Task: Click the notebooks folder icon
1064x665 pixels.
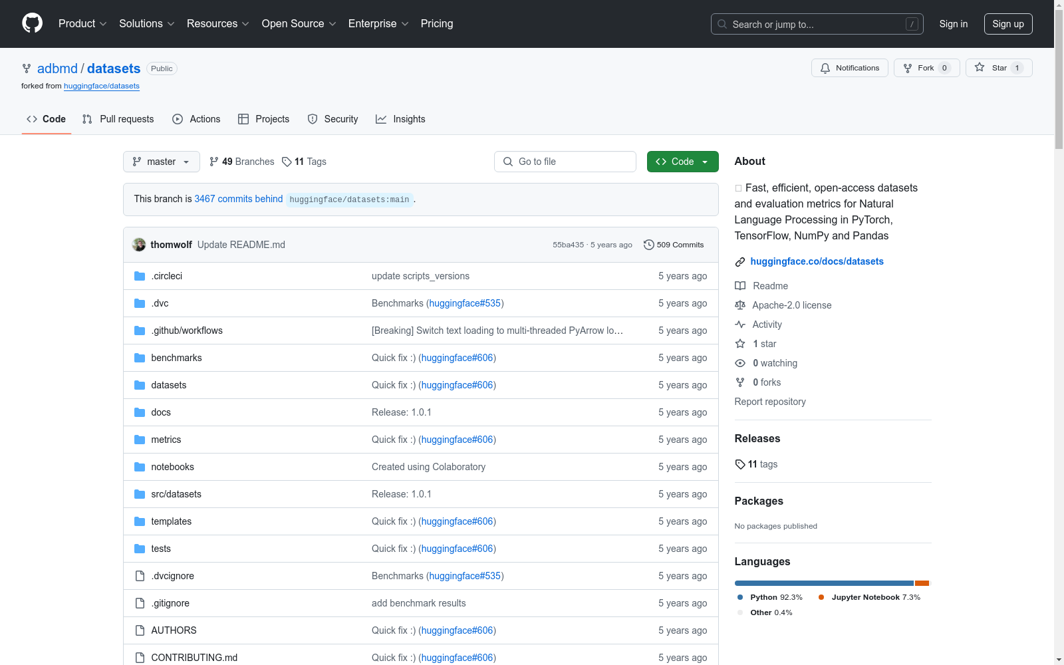Action: point(140,467)
